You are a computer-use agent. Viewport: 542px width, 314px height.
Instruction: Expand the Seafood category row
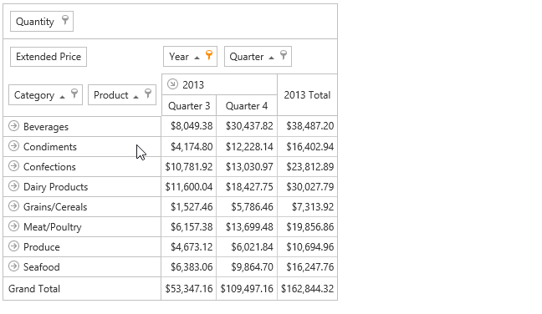(13, 266)
